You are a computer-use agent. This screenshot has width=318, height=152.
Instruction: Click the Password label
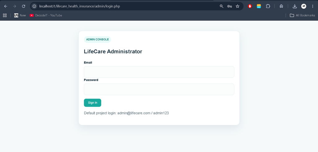pyautogui.click(x=91, y=80)
